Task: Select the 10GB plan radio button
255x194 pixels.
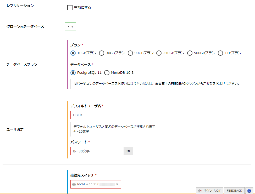Action: (x=73, y=53)
